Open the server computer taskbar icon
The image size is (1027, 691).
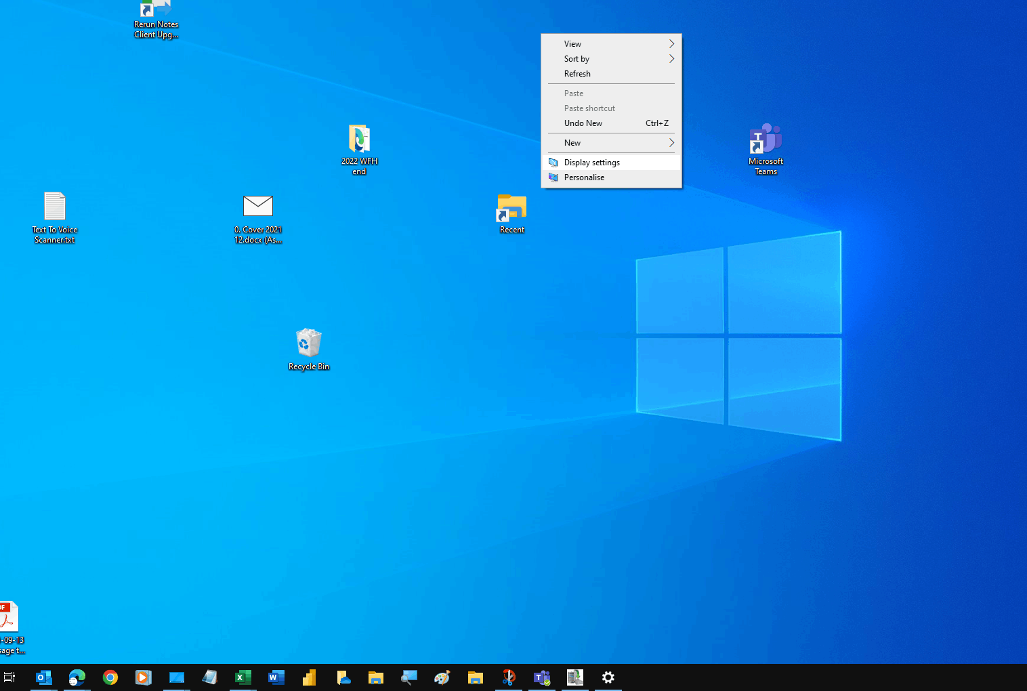click(575, 677)
